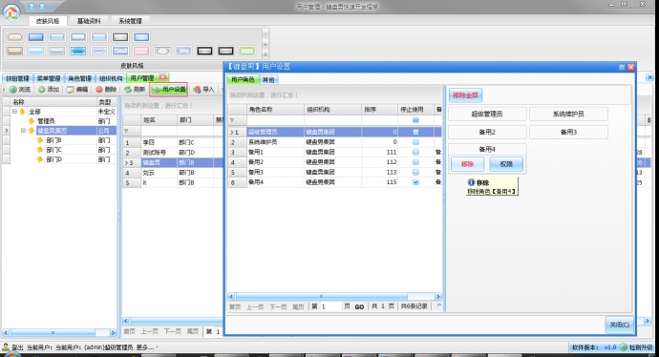This screenshot has height=357, width=659.
Task: Click the Refresh (刷新) toolbar icon
Action: pyautogui.click(x=128, y=90)
